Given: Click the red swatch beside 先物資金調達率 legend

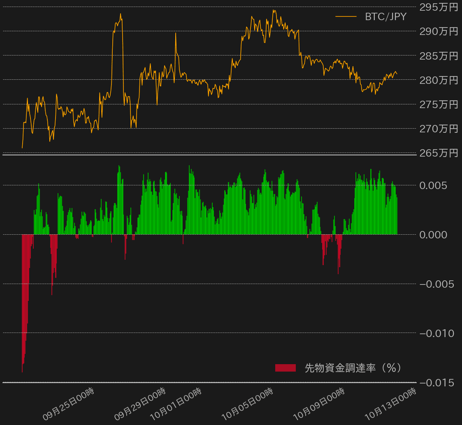Looking at the screenshot, I should tap(286, 368).
